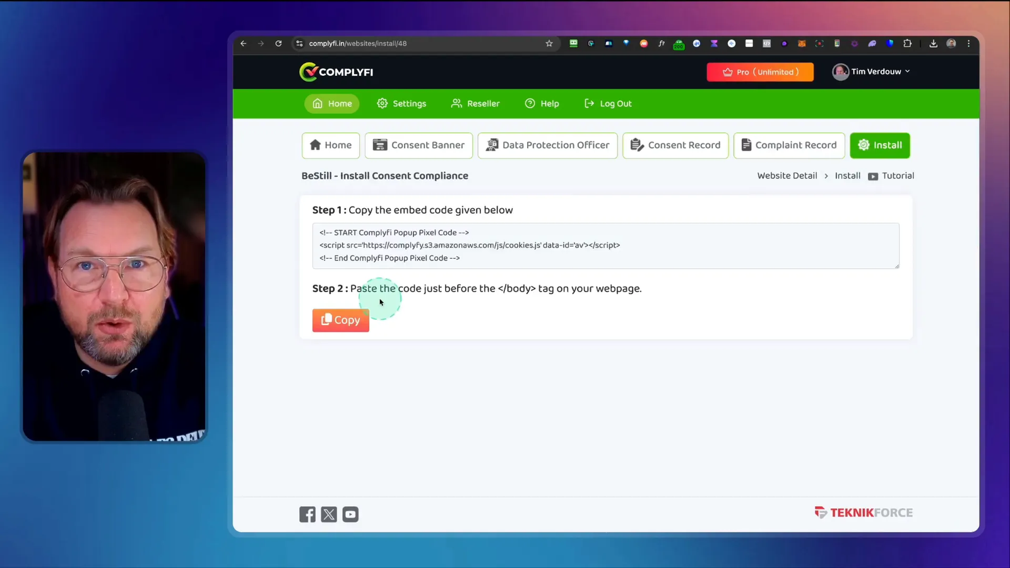1010x568 pixels.
Task: Click the address bar URL complyfi.in
Action: pyautogui.click(x=358, y=44)
